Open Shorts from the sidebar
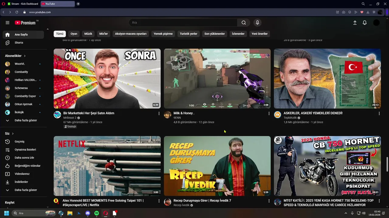389x218 pixels. pyautogui.click(x=23, y=43)
